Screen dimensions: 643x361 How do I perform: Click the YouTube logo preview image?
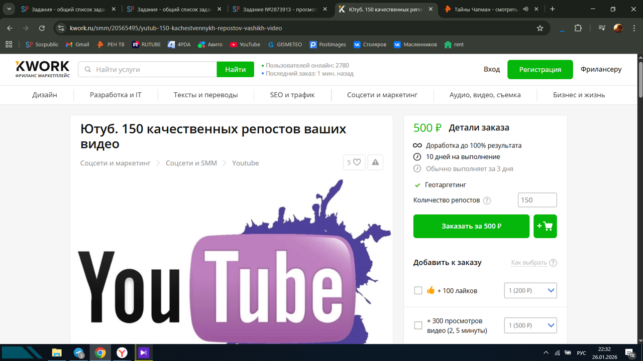[x=232, y=262]
